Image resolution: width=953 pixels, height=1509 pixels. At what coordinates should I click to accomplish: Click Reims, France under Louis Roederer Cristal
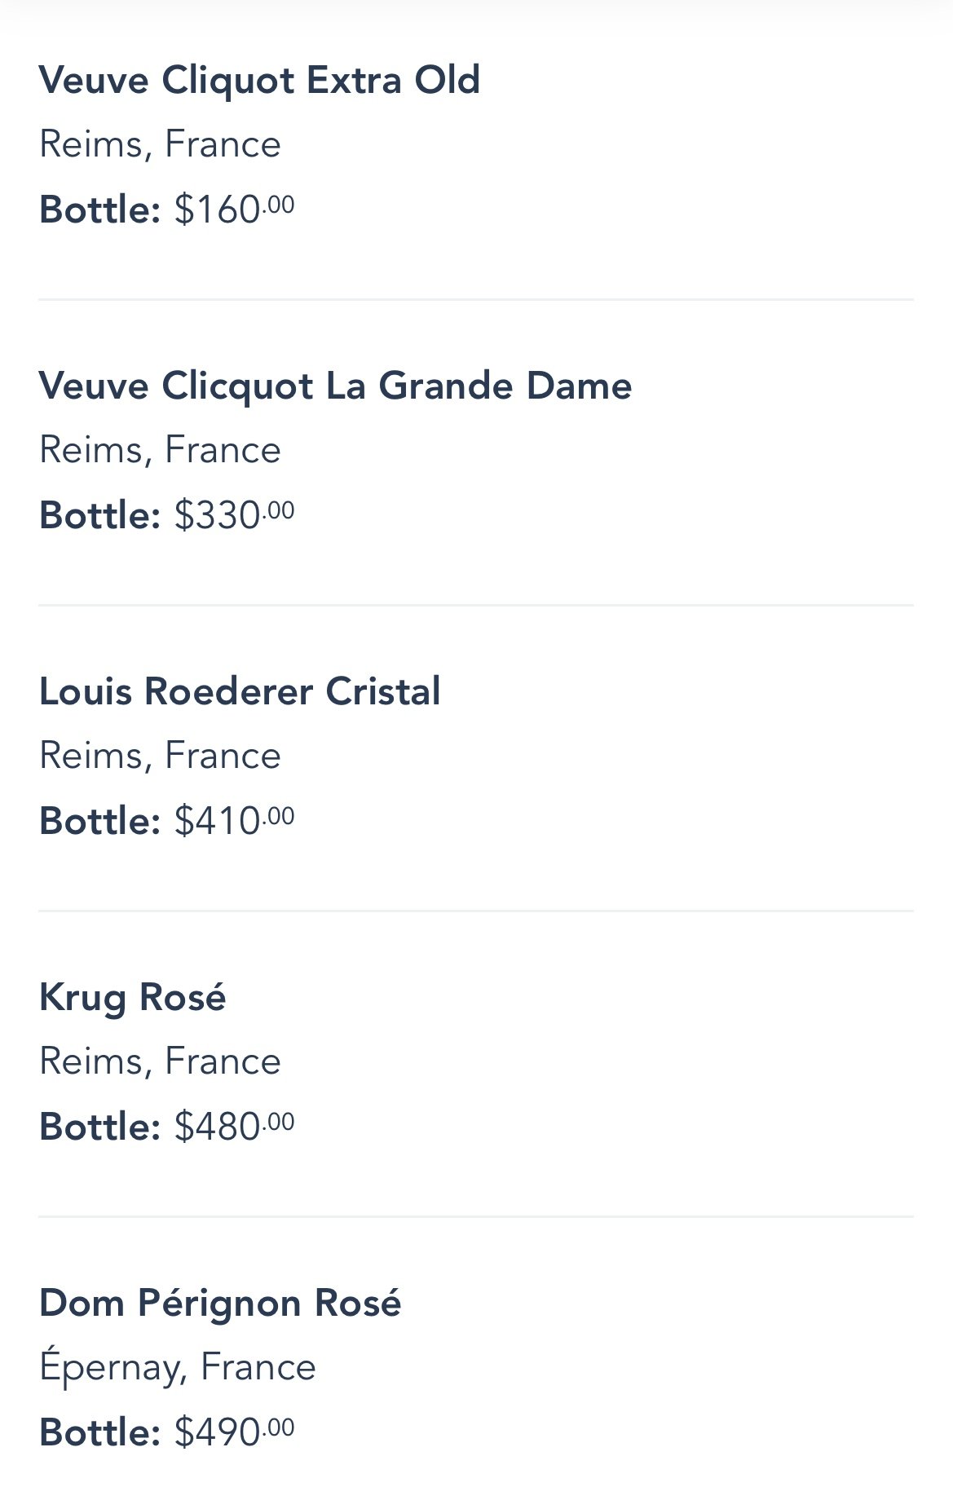point(160,756)
